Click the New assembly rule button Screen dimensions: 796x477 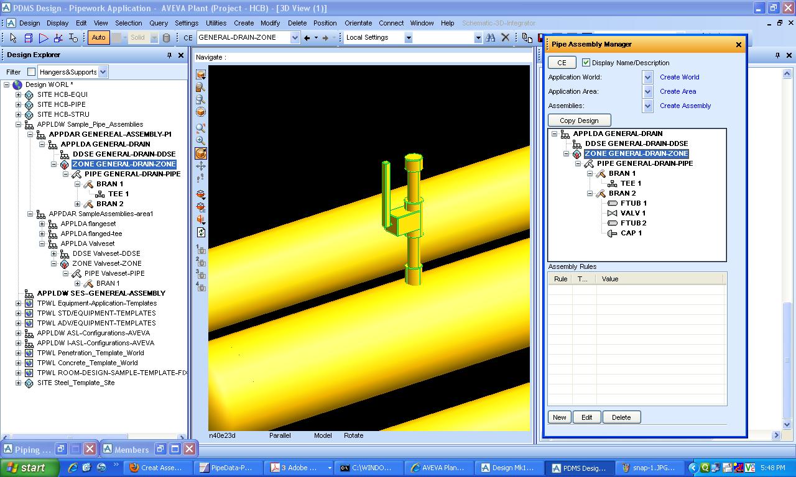click(x=560, y=417)
